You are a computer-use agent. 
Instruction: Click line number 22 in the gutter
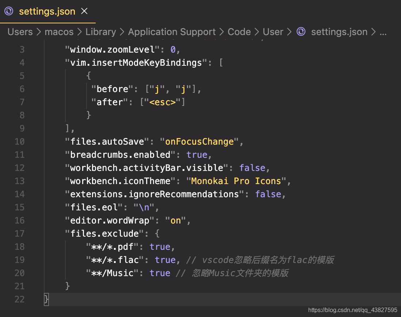tap(20, 299)
